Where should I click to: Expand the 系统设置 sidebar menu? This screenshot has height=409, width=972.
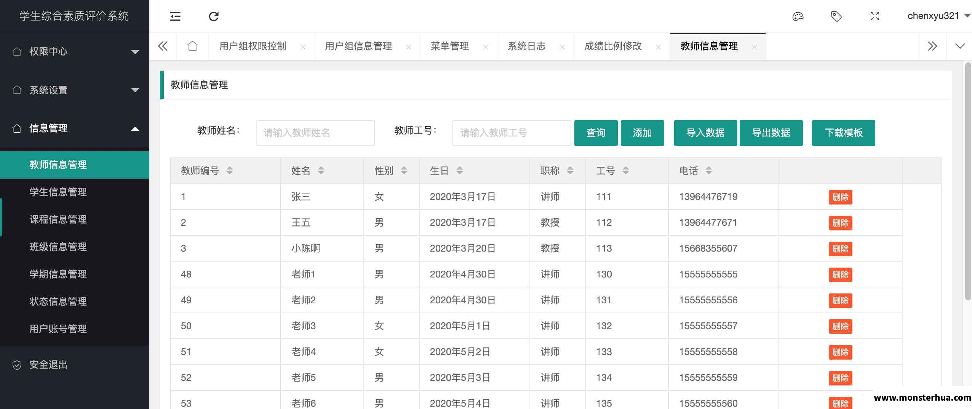(75, 90)
